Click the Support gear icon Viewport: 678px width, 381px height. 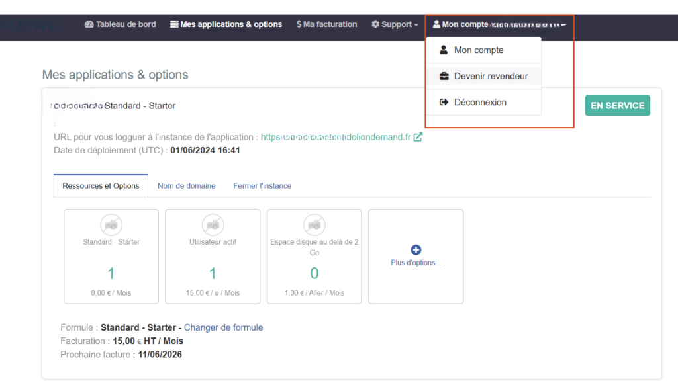click(x=375, y=24)
